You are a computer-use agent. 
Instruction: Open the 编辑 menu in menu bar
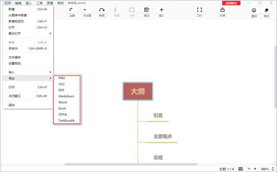click(18, 3)
